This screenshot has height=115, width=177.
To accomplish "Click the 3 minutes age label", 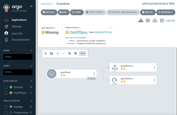I will (91, 79).
